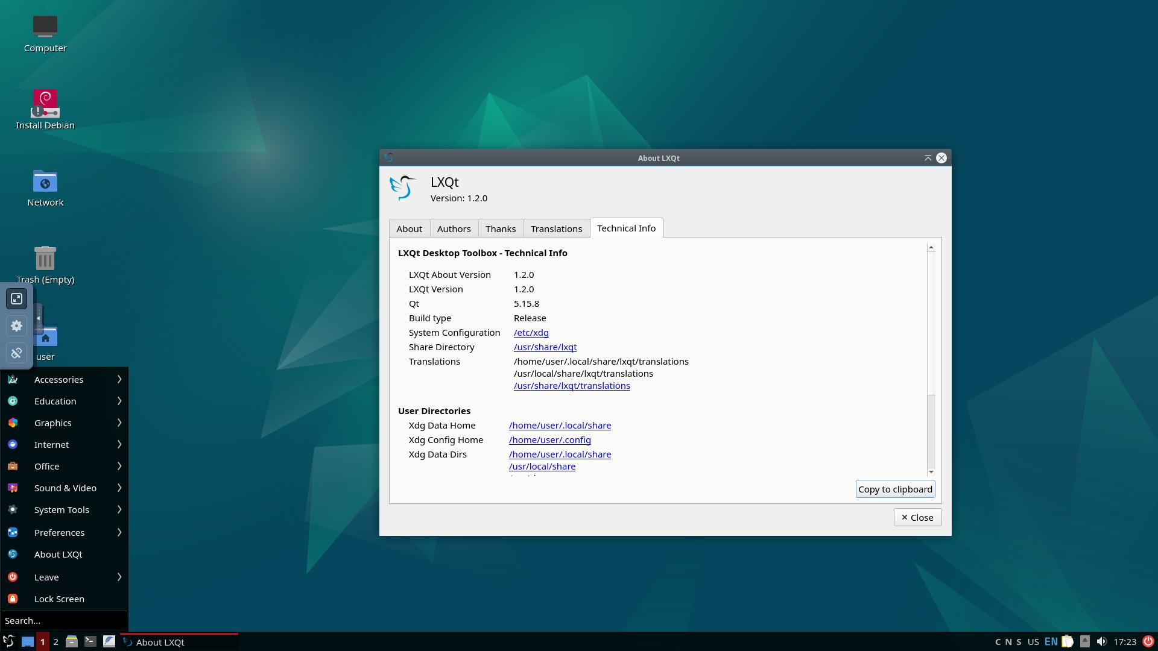The height and width of the screenshot is (651, 1158).
Task: Expand the Graphics menu category
Action: coord(64,423)
